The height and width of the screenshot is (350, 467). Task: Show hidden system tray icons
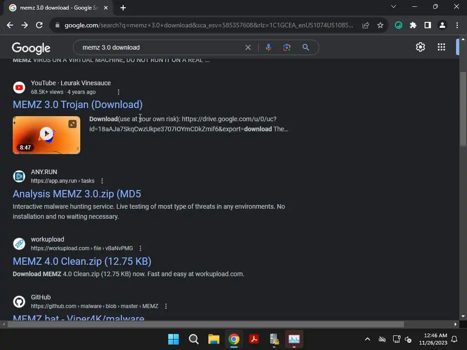368,339
